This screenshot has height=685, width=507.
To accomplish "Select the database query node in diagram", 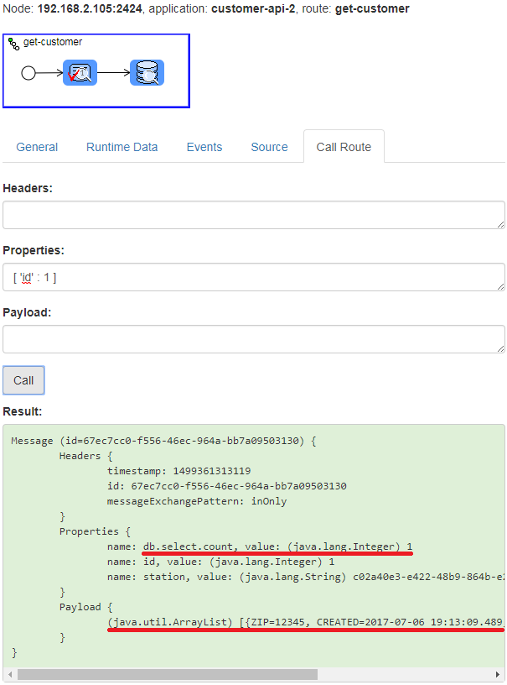I will pos(147,73).
